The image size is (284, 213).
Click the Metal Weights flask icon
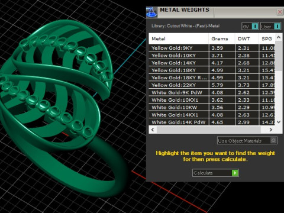(x=151, y=12)
